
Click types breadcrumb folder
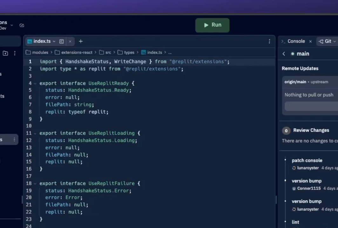pyautogui.click(x=126, y=53)
